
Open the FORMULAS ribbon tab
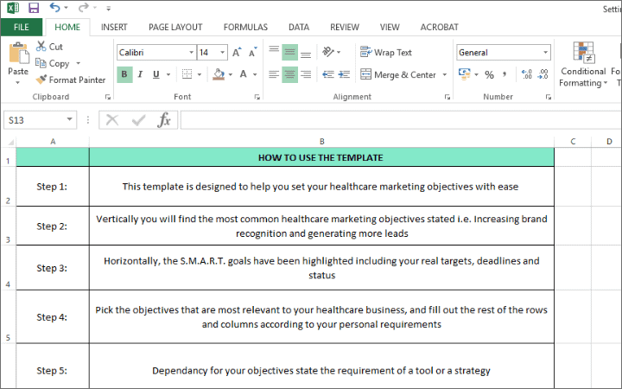pyautogui.click(x=245, y=27)
